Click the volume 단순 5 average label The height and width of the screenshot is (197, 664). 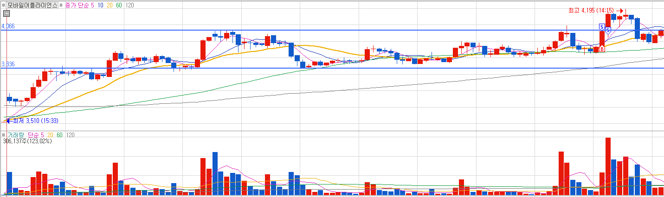pyautogui.click(x=36, y=135)
